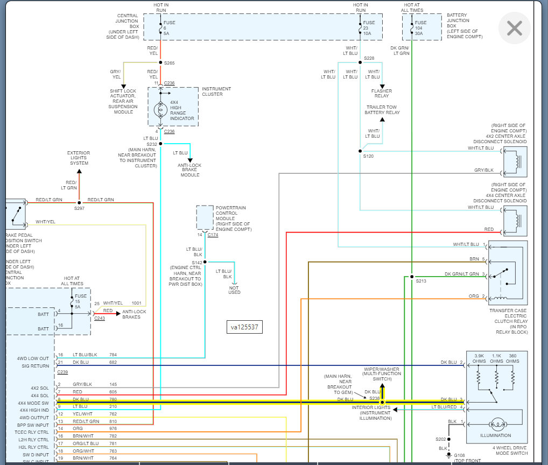Click the TRAILER TOW BATTERY RELAY label

pos(382,110)
